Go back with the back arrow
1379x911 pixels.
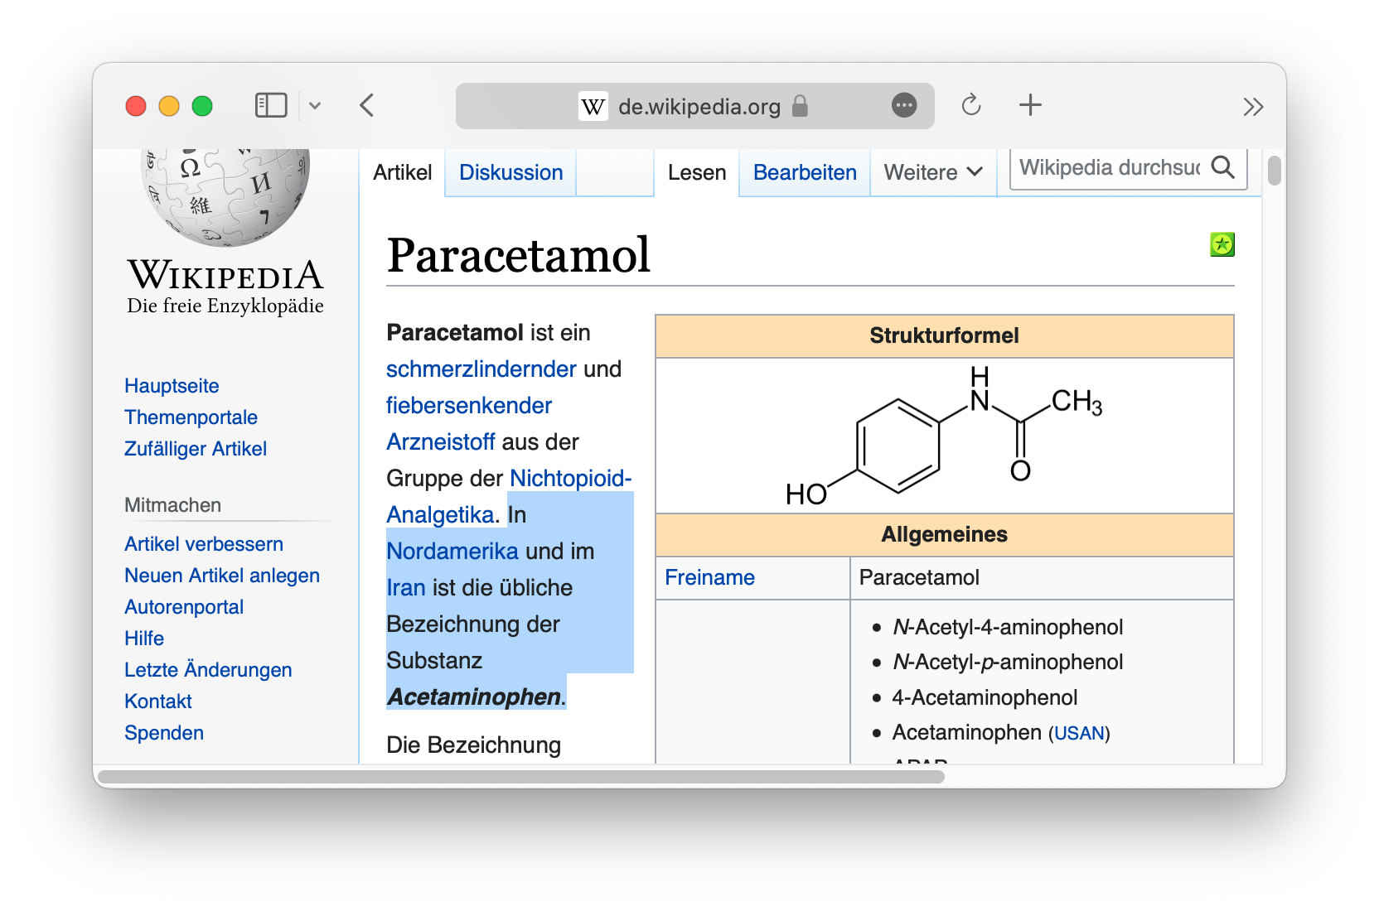pyautogui.click(x=367, y=105)
